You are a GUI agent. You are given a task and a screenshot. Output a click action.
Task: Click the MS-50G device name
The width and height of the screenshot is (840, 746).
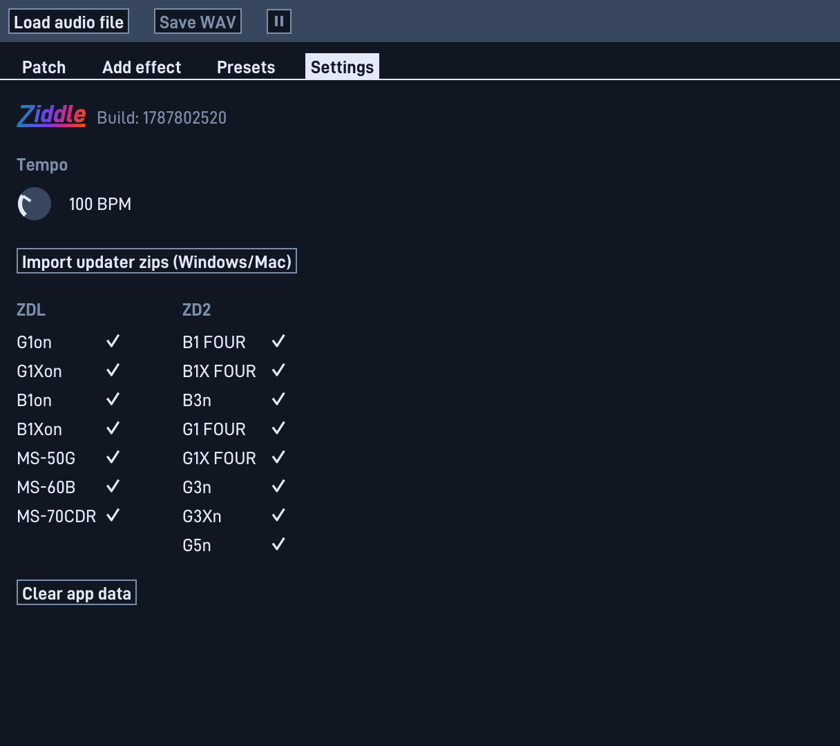[46, 458]
